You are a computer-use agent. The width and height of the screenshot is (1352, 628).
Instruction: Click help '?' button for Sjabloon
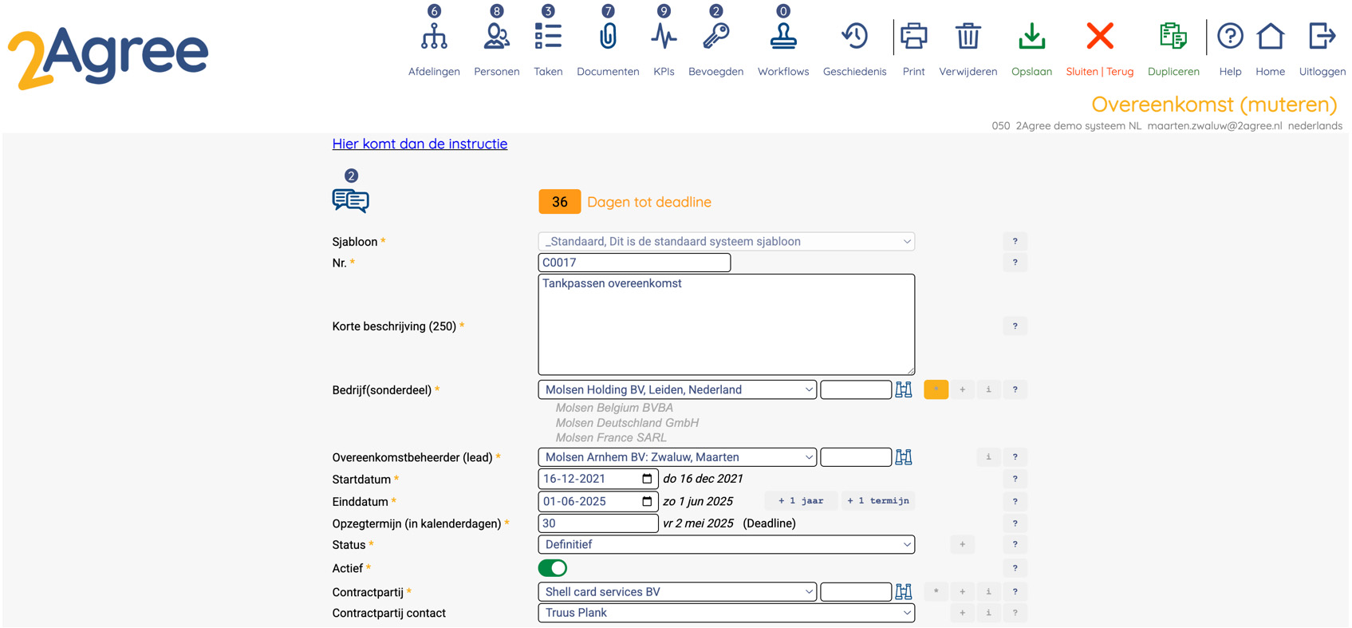tap(1015, 241)
